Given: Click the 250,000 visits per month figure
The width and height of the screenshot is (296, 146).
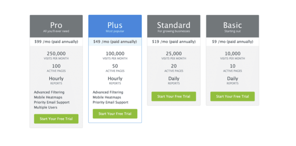Looking at the screenshot, I should 56,54.
